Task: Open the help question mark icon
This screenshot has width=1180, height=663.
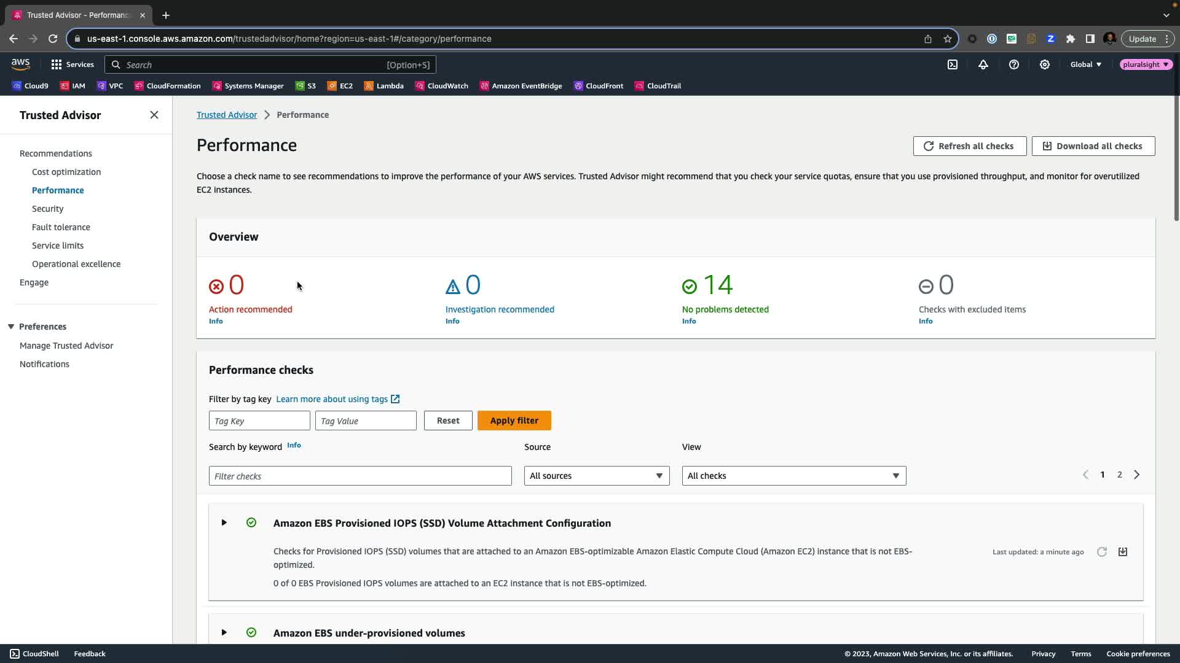Action: (x=1014, y=64)
